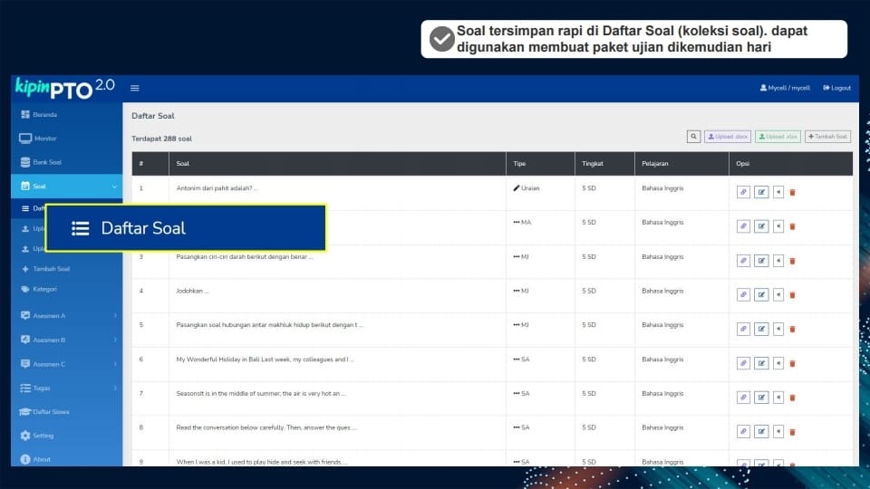The height and width of the screenshot is (489, 870).
Task: Open the Setting gear in sidebar
Action: [43, 436]
